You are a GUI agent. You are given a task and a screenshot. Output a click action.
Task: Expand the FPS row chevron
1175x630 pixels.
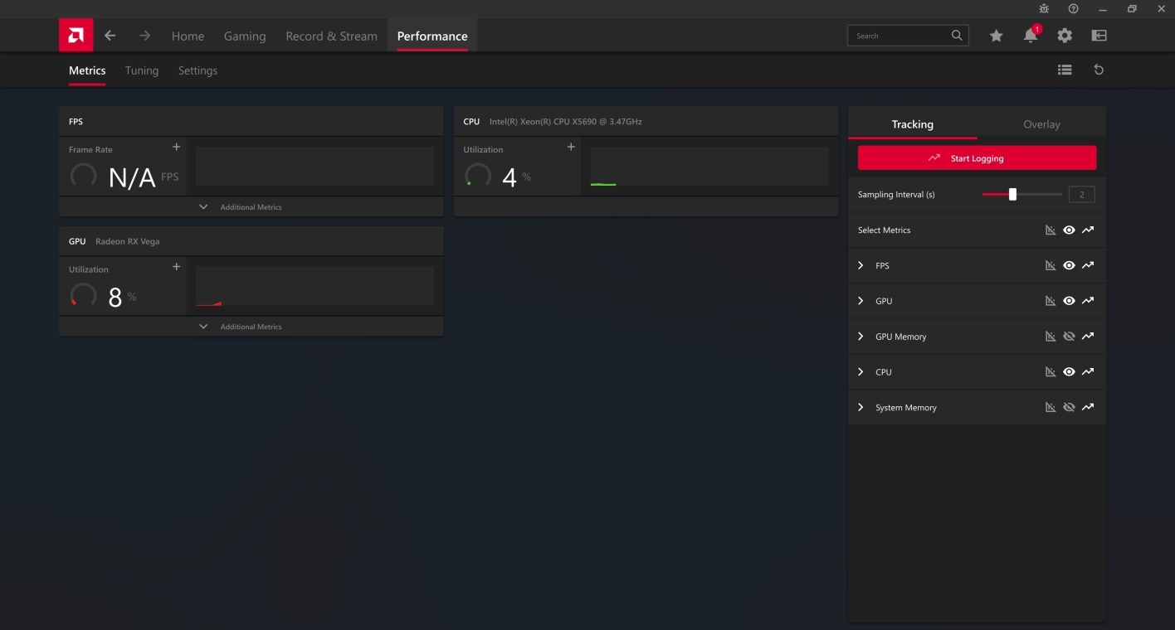[861, 265]
